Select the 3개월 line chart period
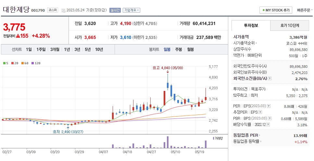 coord(55,49)
